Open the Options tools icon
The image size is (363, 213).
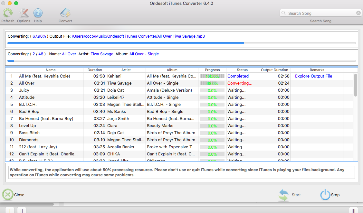point(24,13)
